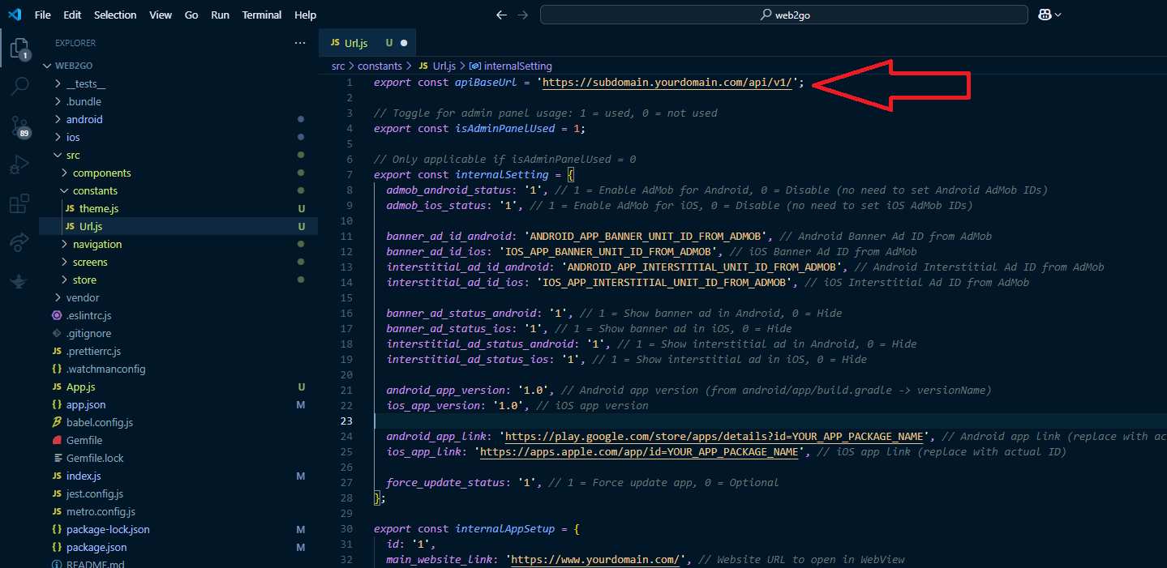Open Source Control view with 89 badge
Image resolution: width=1167 pixels, height=568 pixels.
tap(19, 126)
